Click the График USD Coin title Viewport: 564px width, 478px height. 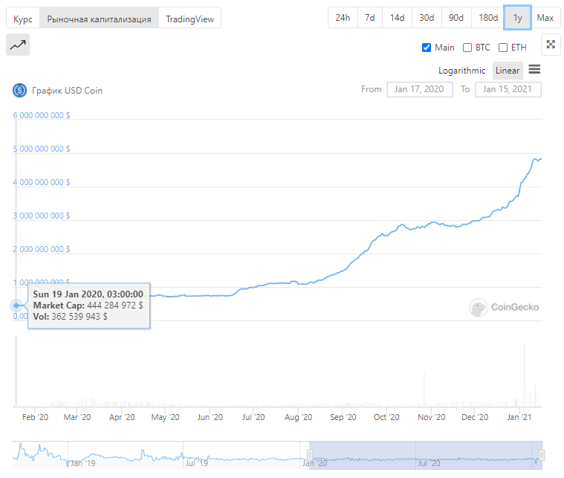tap(68, 91)
